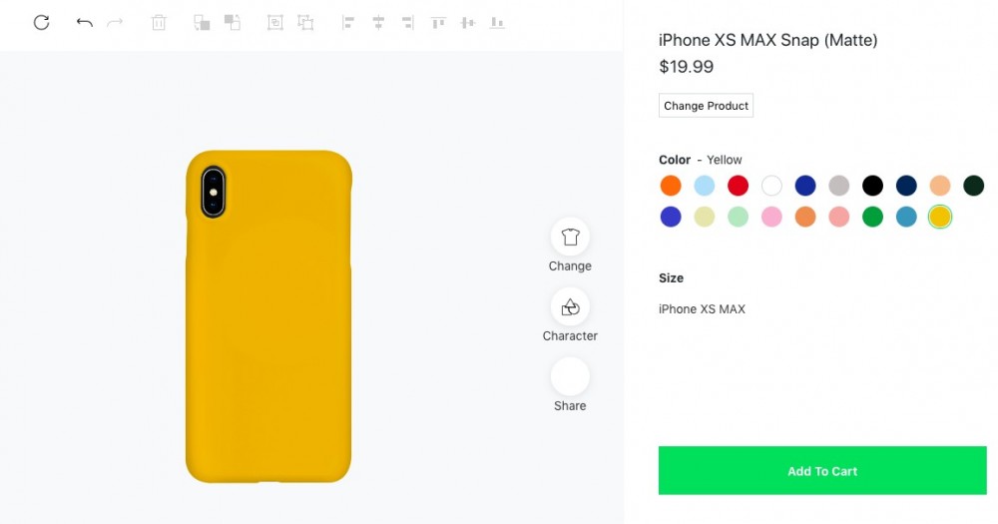
Task: Click the align top icon
Action: tap(437, 22)
